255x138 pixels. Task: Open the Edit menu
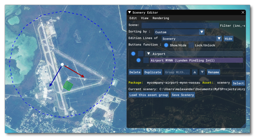pos(133,18)
